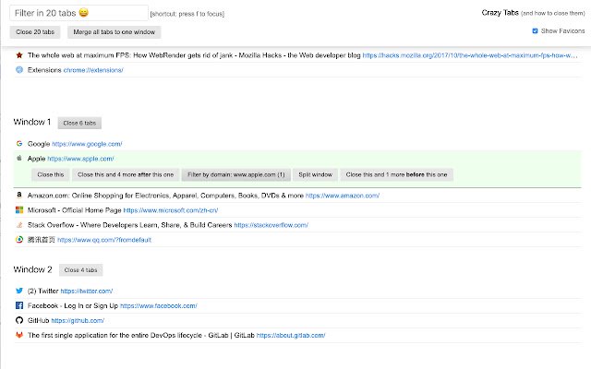Click Close this and 1 more before

click(x=396, y=174)
